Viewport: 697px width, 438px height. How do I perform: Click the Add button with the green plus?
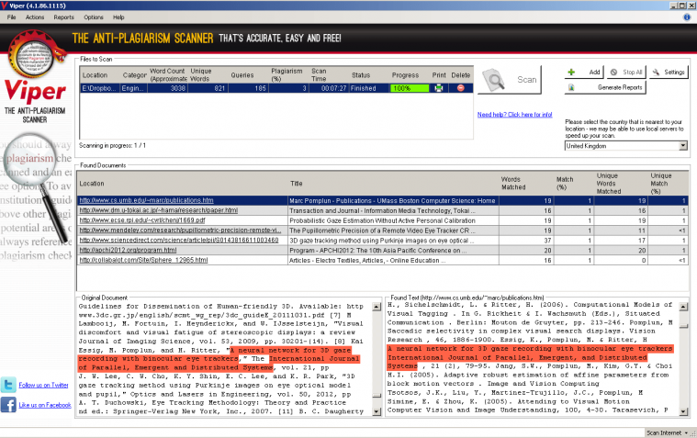tap(585, 72)
